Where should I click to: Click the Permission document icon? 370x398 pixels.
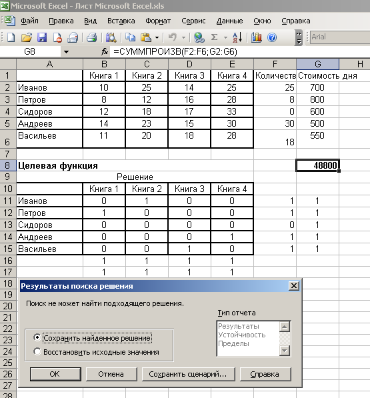(x=57, y=37)
